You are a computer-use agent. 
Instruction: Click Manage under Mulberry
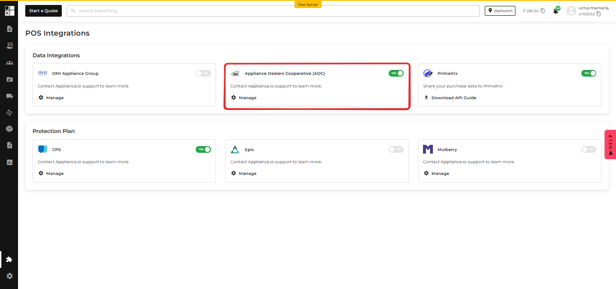436,173
